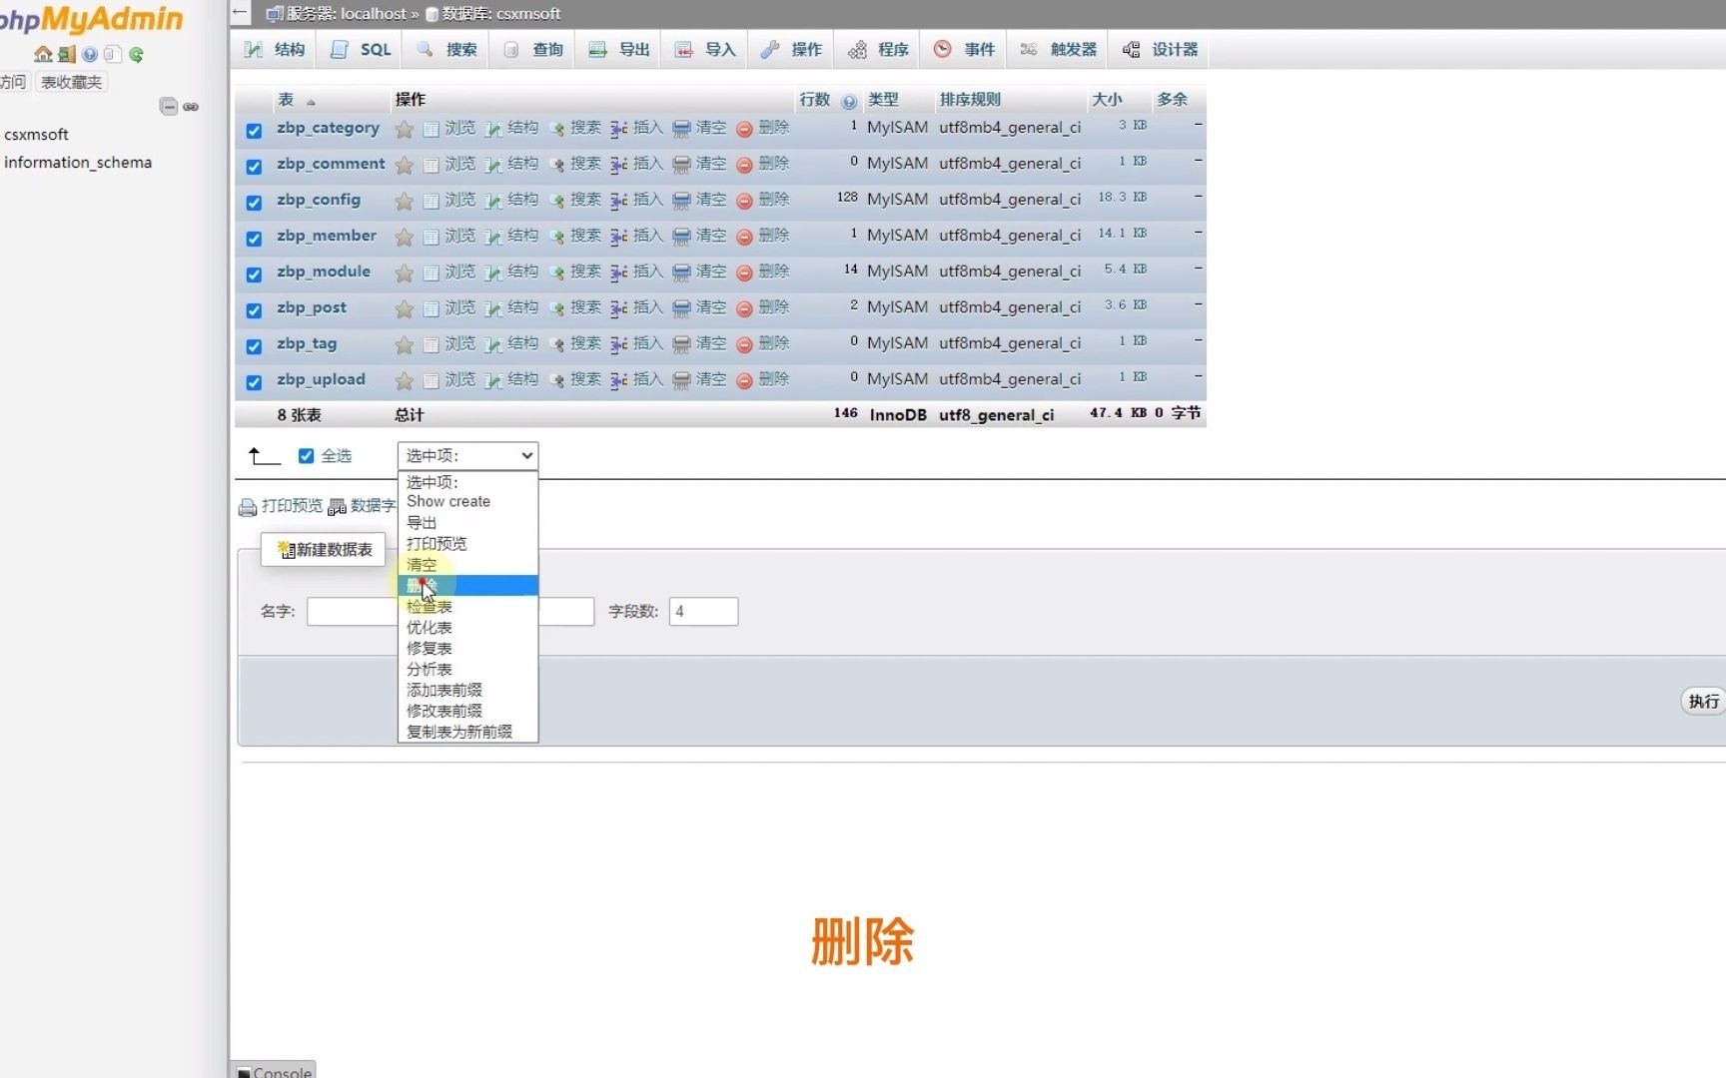Collapse all via sidebar minus icon
This screenshot has width=1726, height=1078.
coord(169,106)
